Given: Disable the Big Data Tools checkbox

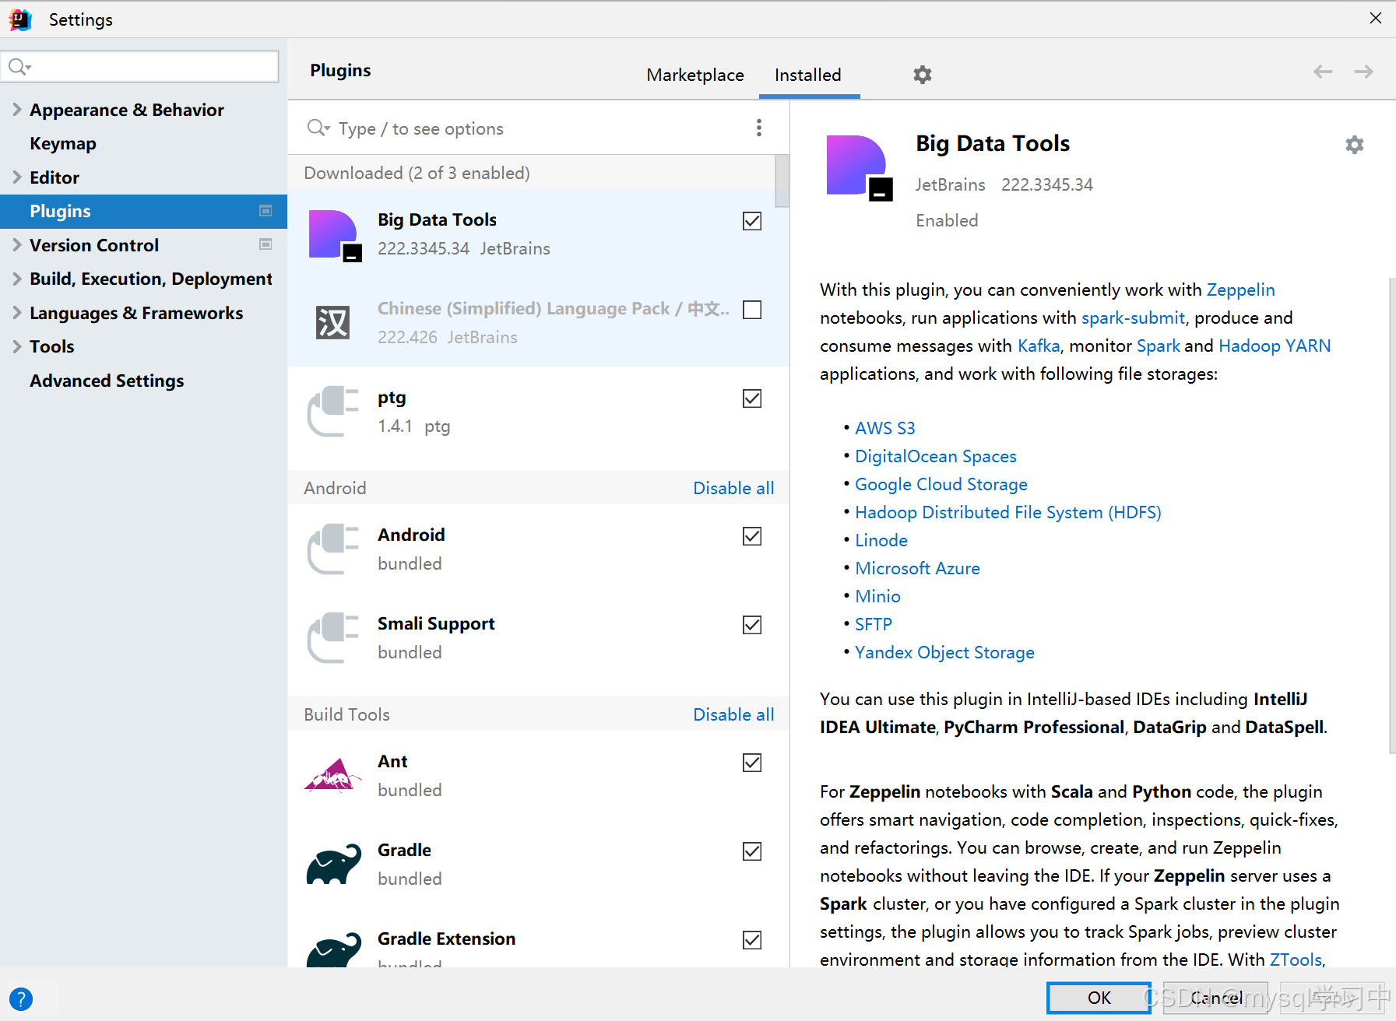Looking at the screenshot, I should click(x=752, y=221).
